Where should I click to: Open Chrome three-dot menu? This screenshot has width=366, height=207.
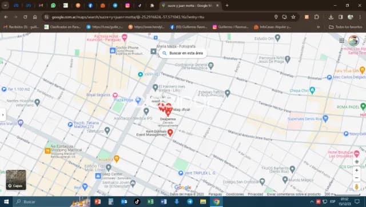(360, 17)
